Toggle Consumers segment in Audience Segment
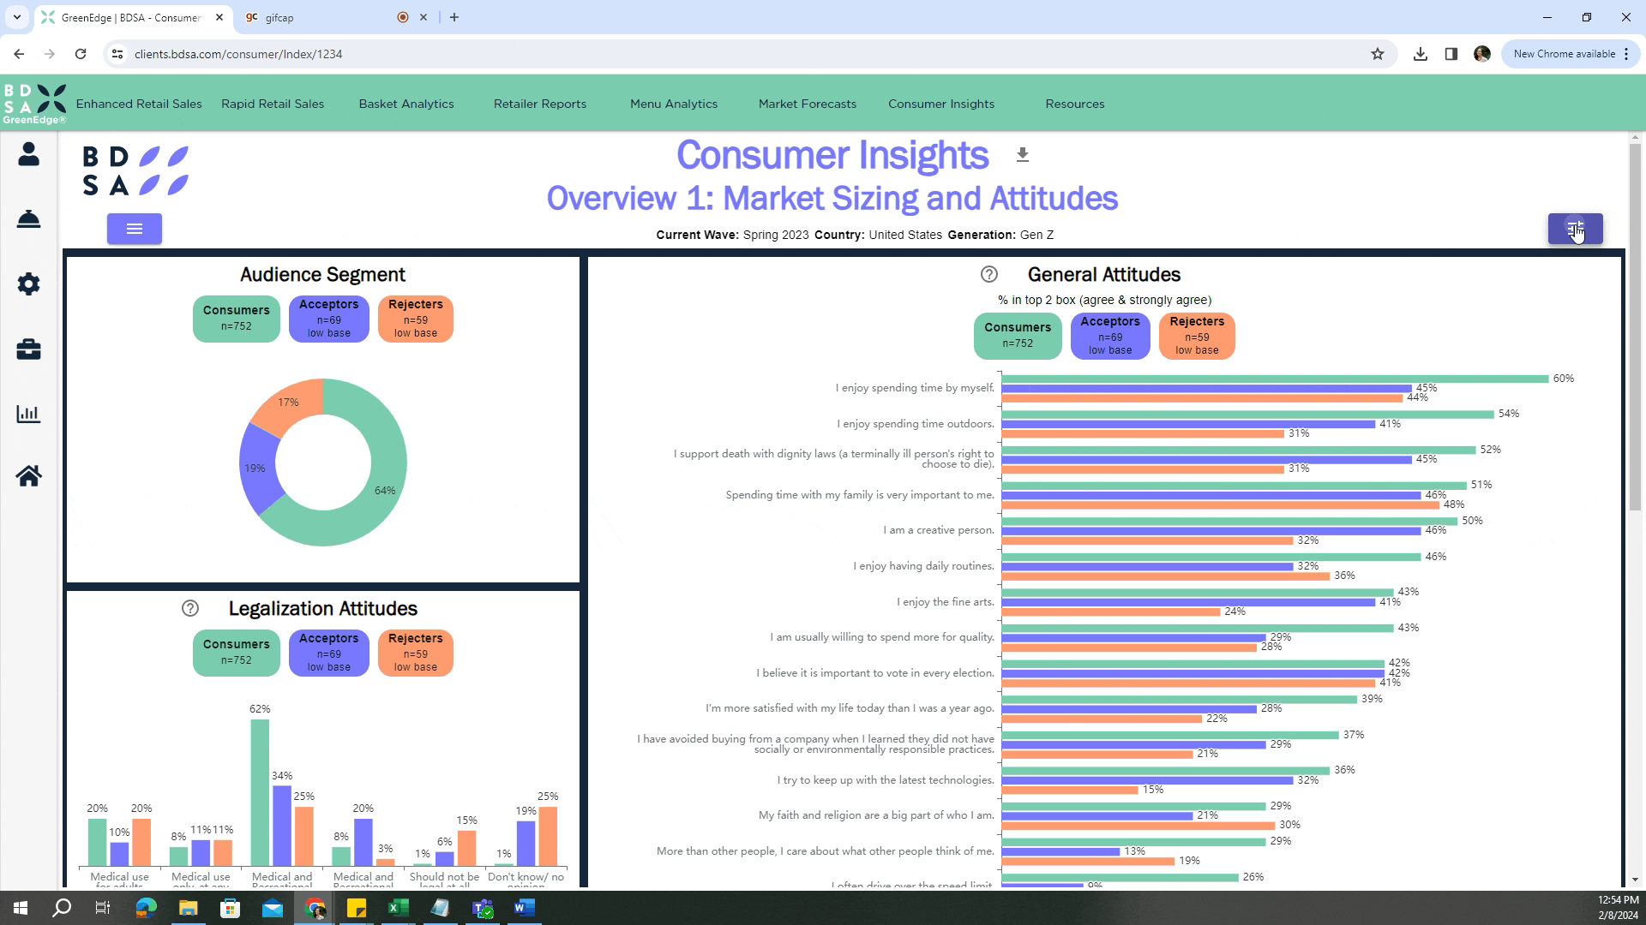The height and width of the screenshot is (925, 1646). (236, 318)
